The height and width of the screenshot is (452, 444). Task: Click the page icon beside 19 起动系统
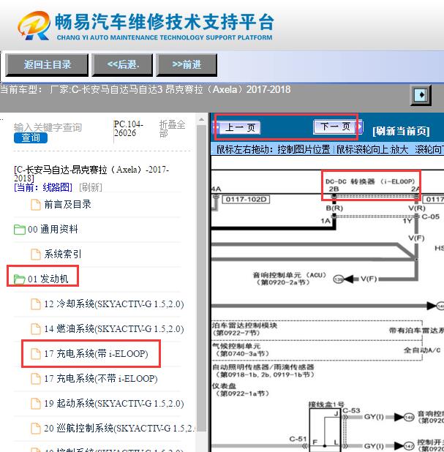(x=36, y=404)
